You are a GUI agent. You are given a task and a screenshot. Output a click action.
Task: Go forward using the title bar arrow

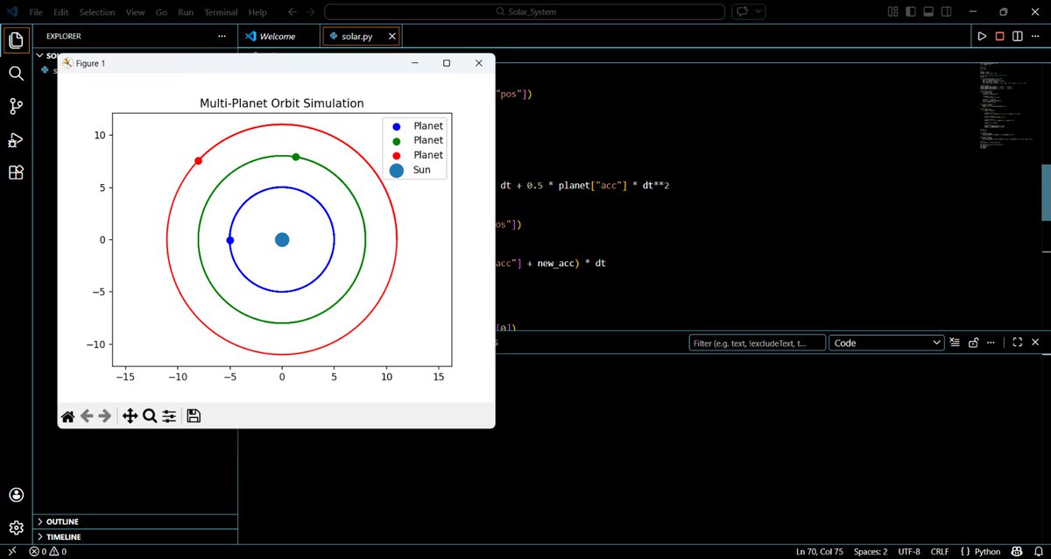click(x=312, y=12)
